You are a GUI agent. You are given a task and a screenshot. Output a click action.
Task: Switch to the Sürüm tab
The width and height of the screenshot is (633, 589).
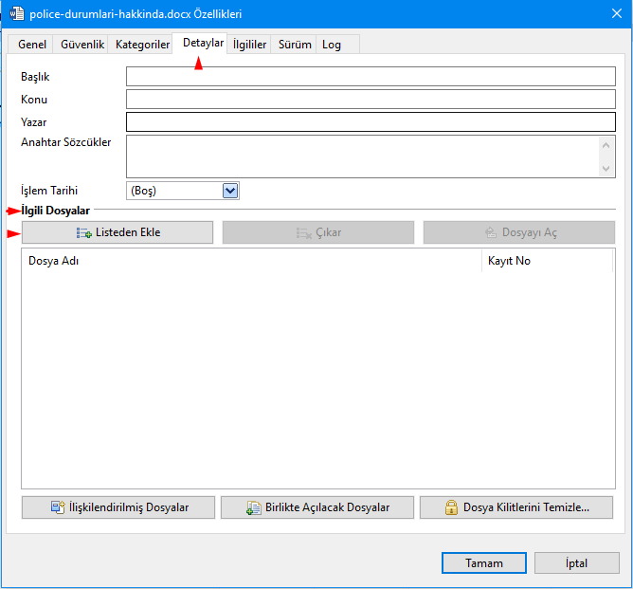[x=295, y=45]
